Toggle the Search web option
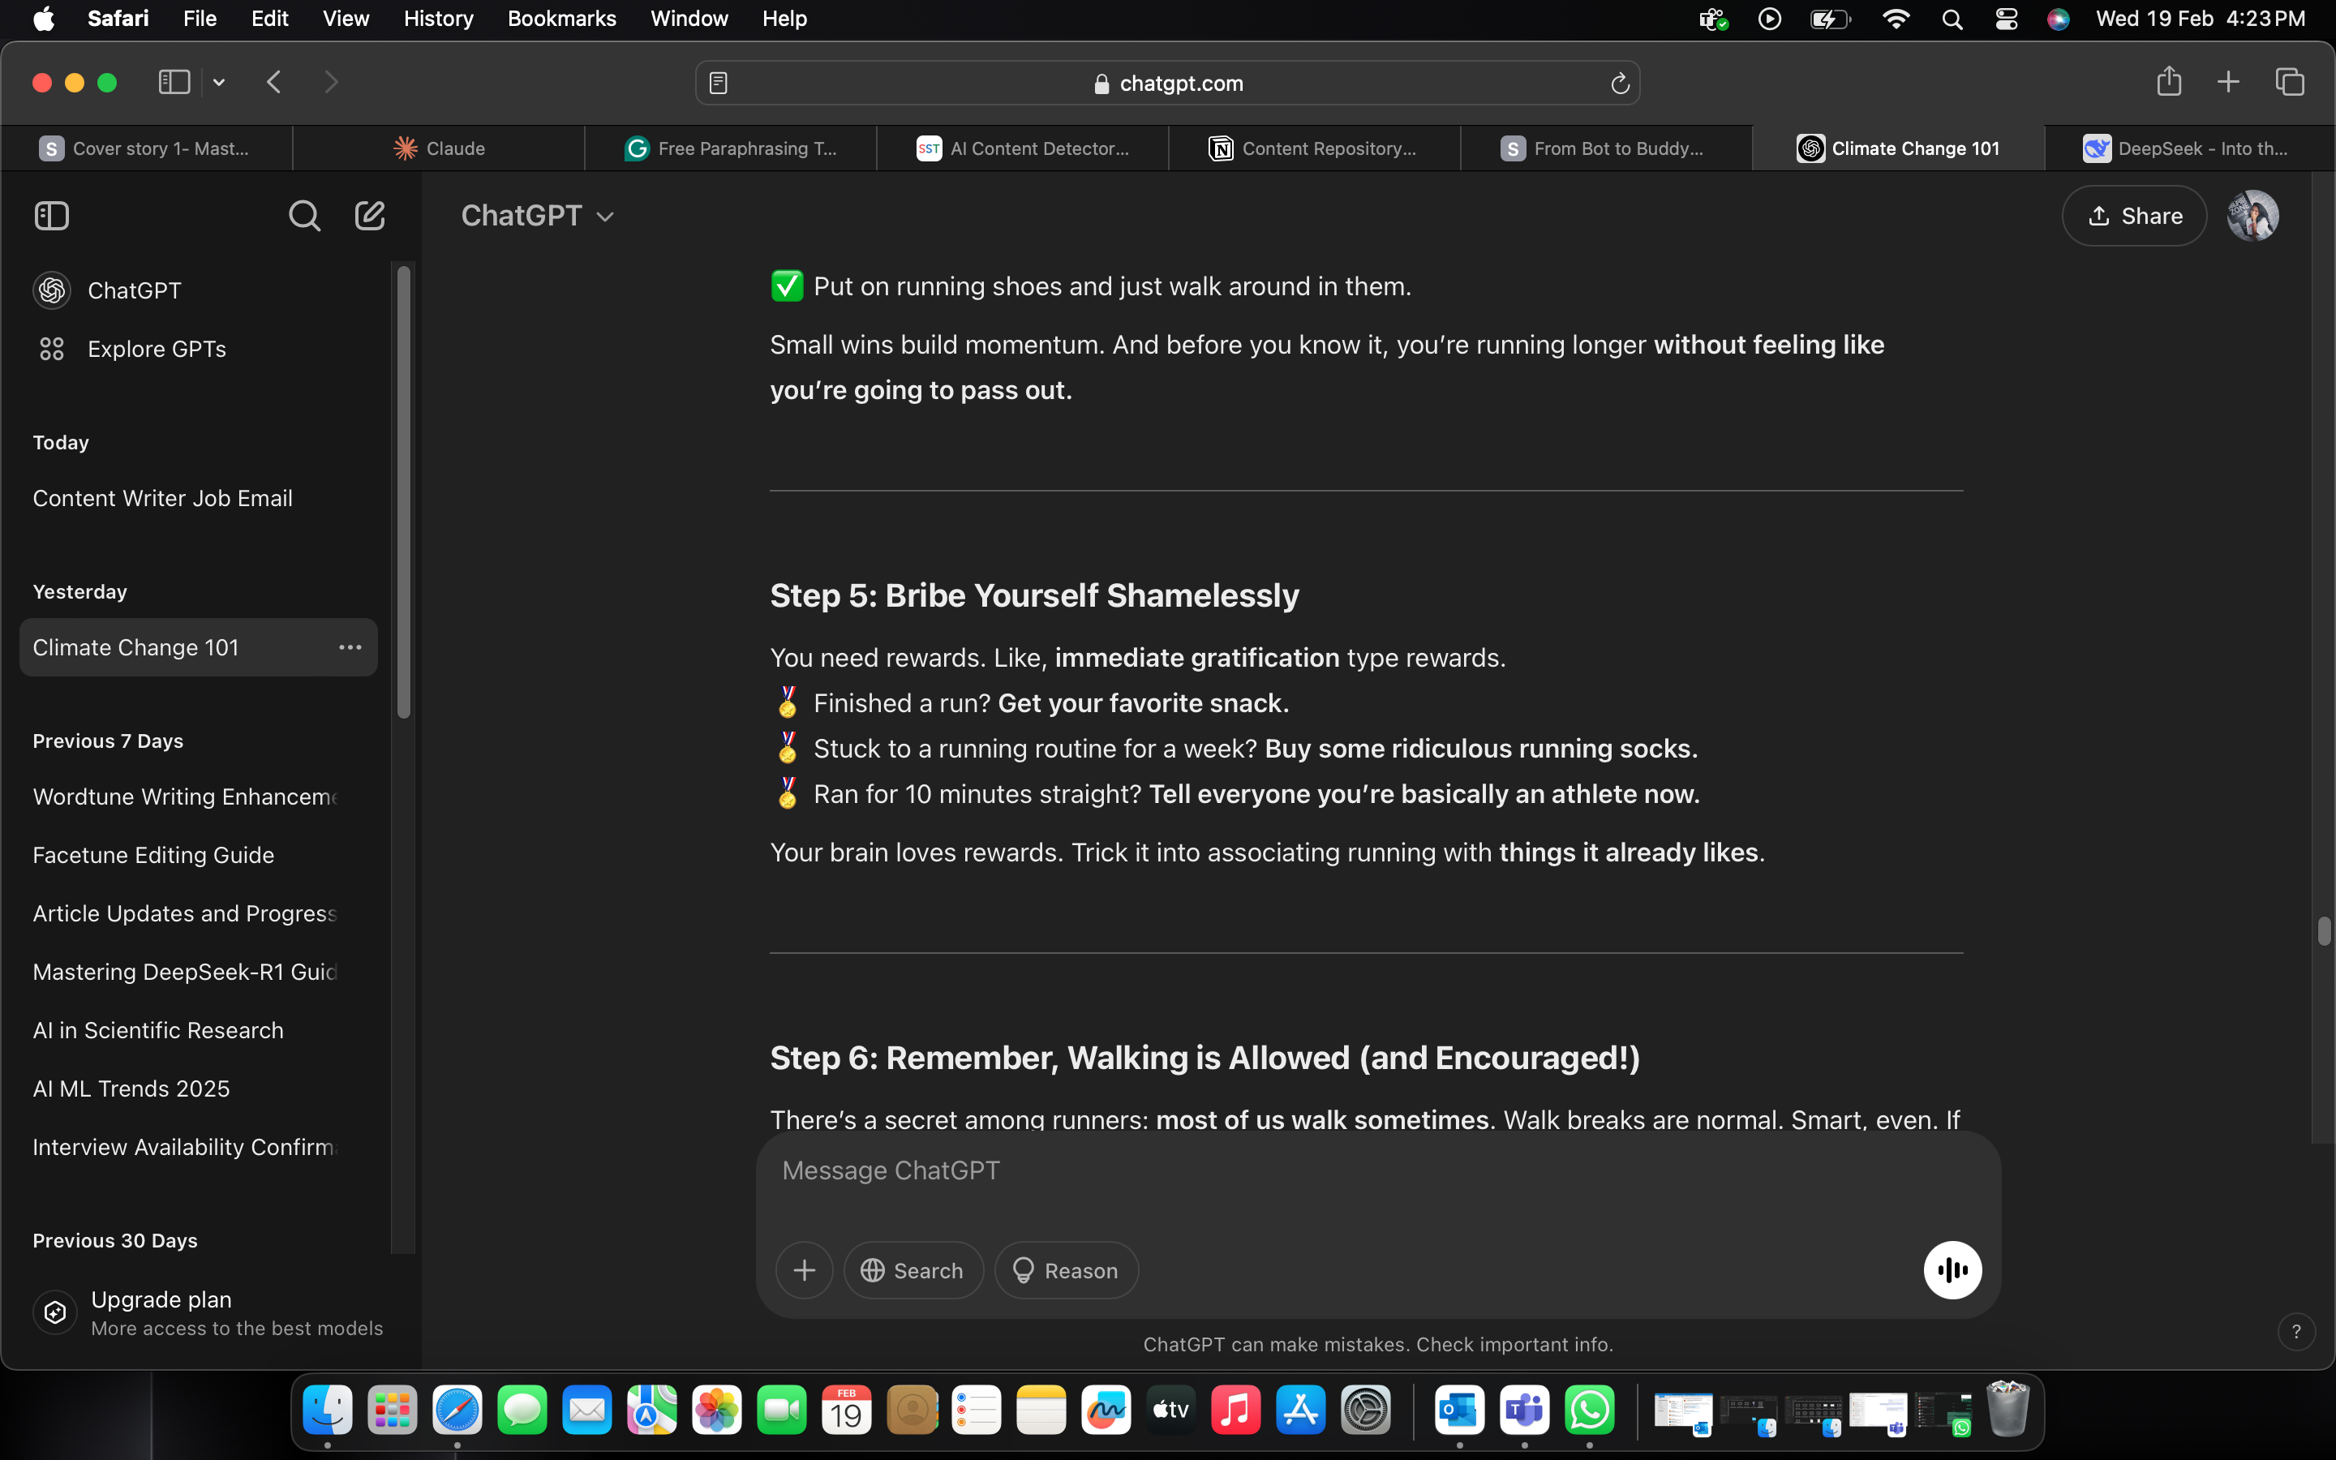The image size is (2336, 1460). (x=913, y=1271)
